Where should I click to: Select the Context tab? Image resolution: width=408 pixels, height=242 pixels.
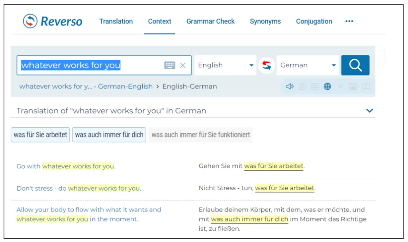[159, 21]
